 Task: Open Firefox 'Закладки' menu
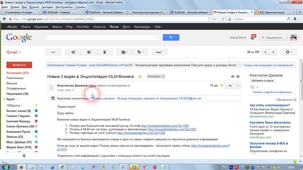(x=47, y=7)
